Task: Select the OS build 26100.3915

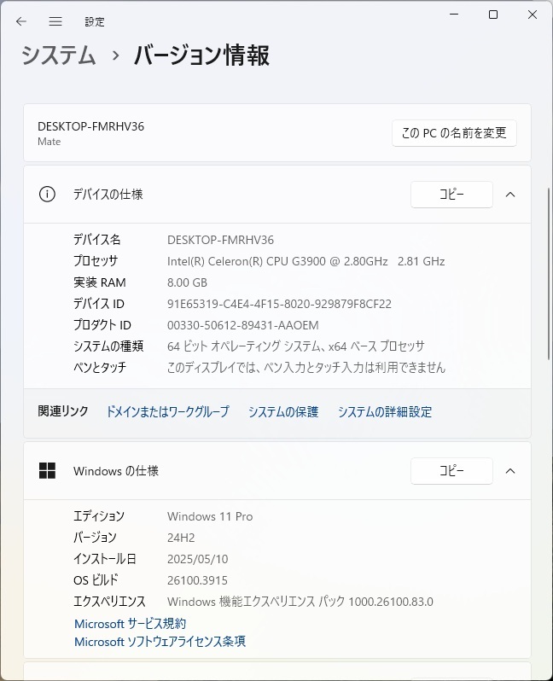Action: click(197, 579)
